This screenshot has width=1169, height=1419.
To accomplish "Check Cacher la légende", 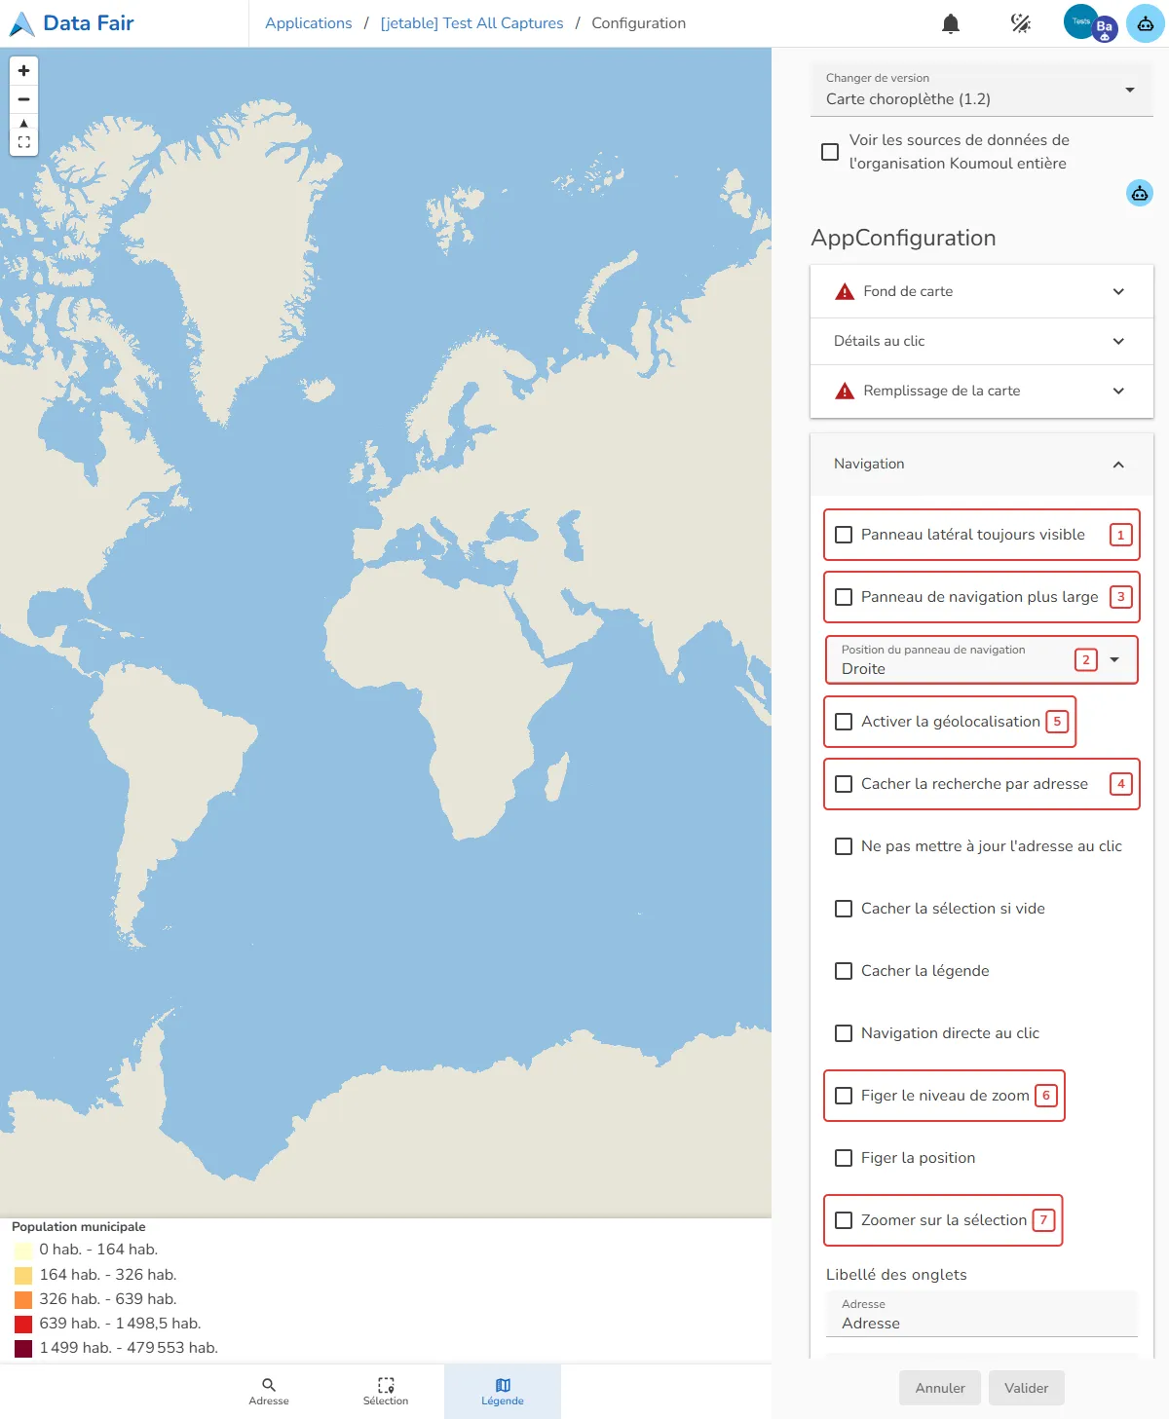I will click(x=844, y=971).
